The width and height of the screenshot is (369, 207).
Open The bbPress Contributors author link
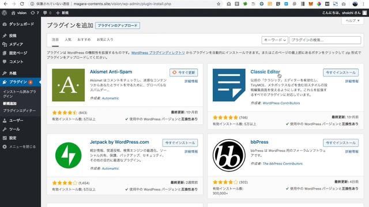coord(283,163)
